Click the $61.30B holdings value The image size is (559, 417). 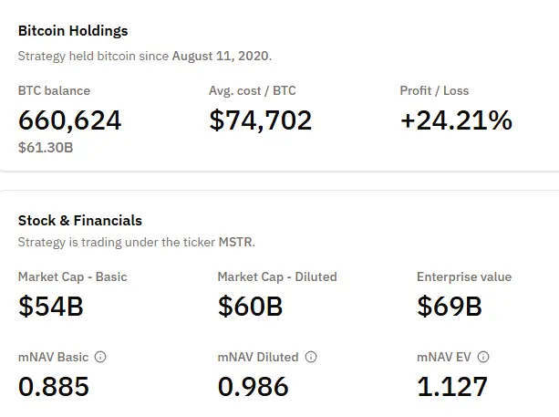click(x=46, y=146)
